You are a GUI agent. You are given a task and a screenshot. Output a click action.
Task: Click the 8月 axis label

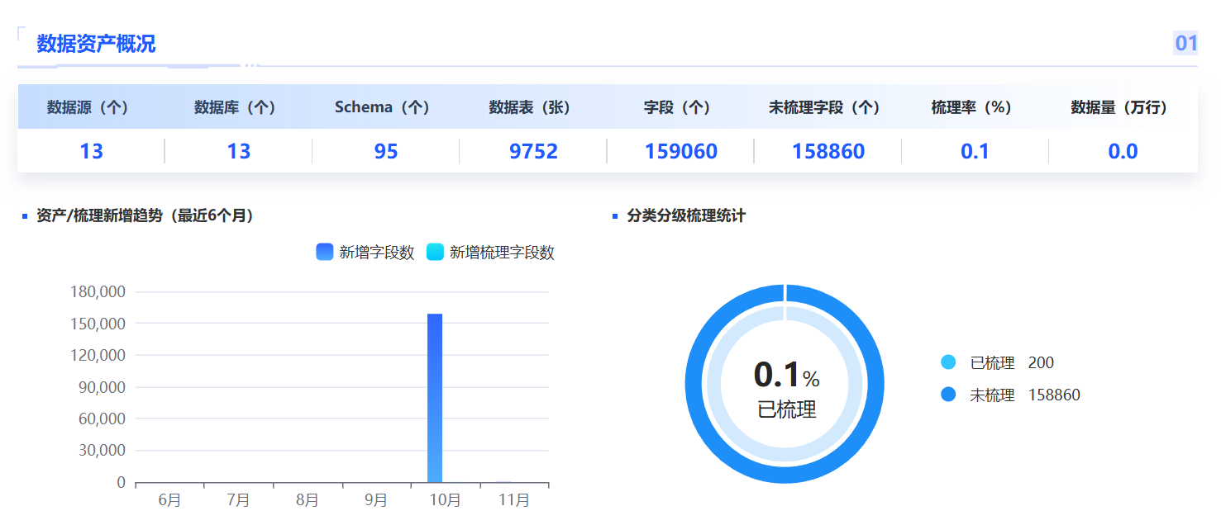[307, 500]
